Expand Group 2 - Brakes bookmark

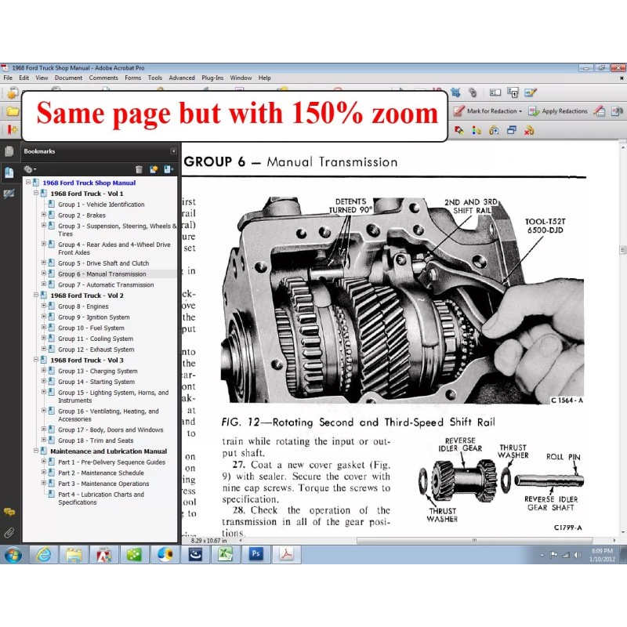click(x=45, y=216)
